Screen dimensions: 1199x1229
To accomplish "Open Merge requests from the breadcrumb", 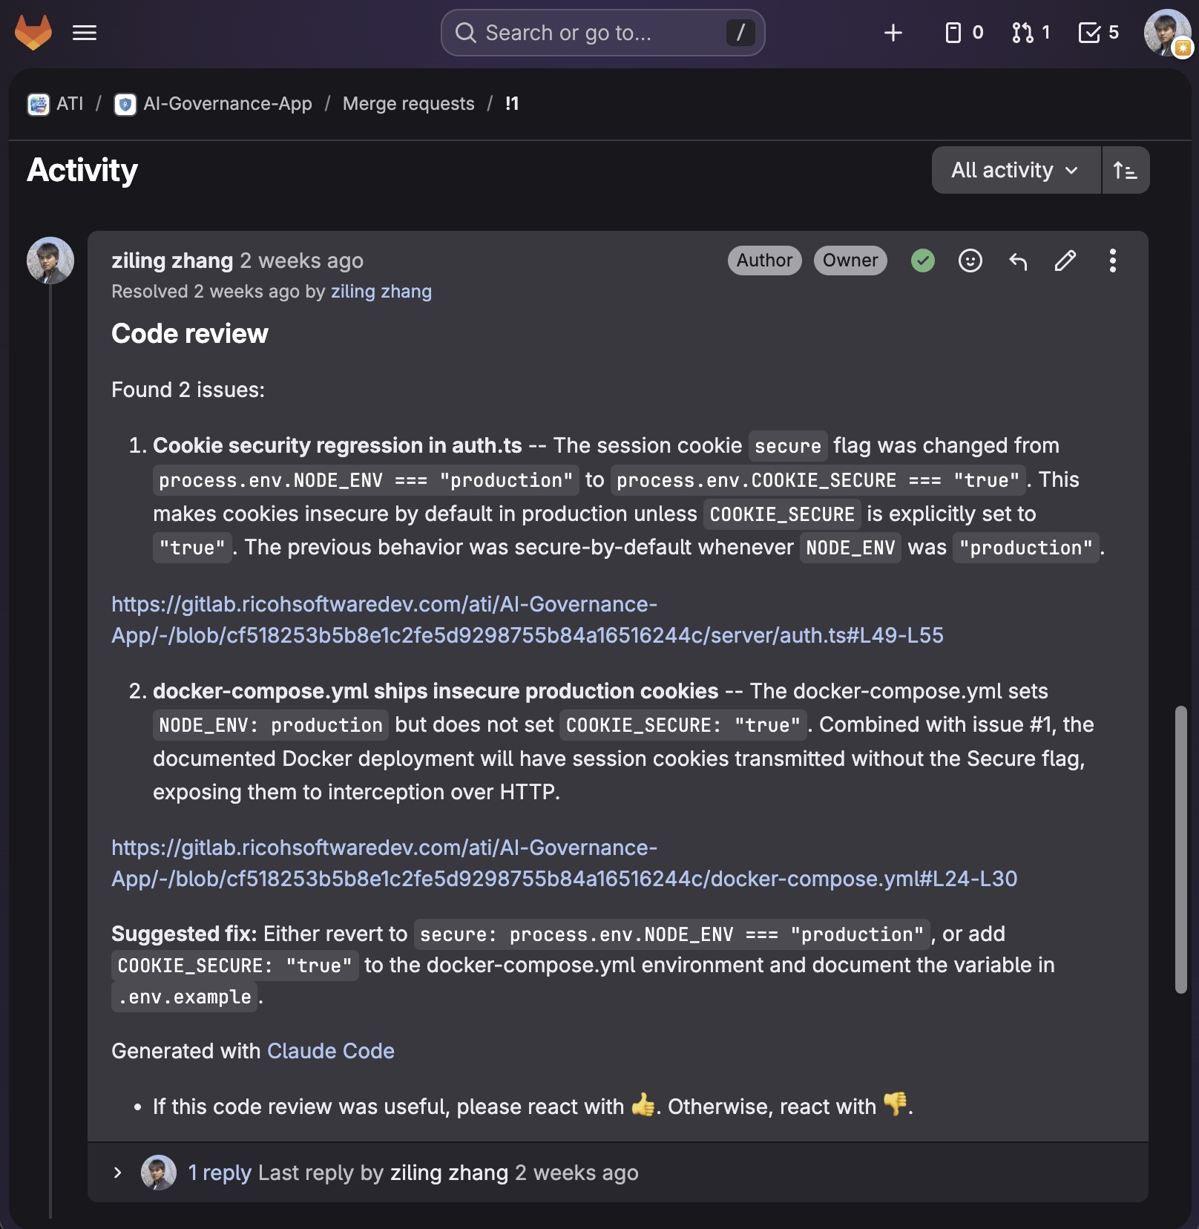I will pyautogui.click(x=408, y=103).
